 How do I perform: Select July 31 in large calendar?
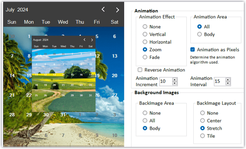pos(63,115)
